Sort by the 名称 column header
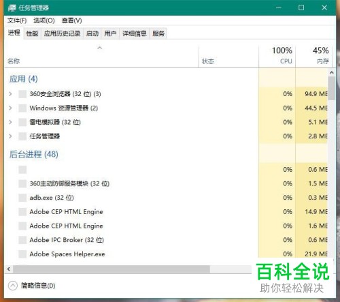The image size is (340, 302). tap(101, 57)
